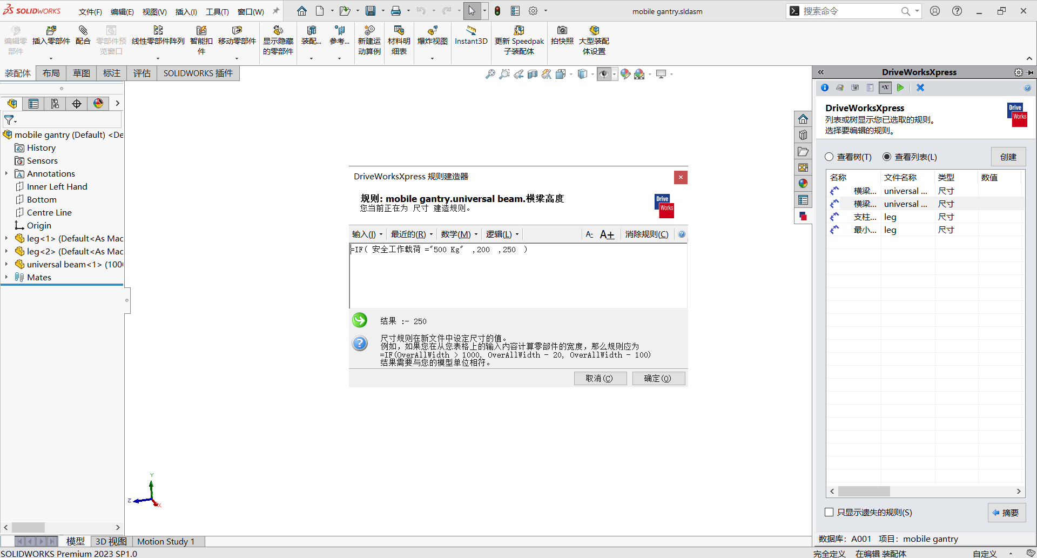This screenshot has width=1037, height=558.
Task: Open 逻辑(L) dropdown in rule builder
Action: coord(502,234)
